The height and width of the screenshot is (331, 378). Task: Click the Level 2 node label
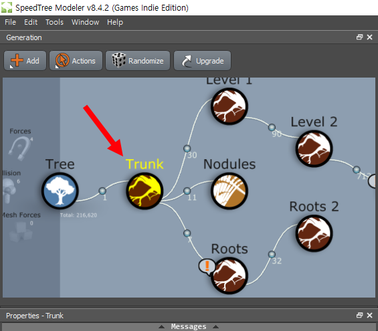(x=314, y=122)
